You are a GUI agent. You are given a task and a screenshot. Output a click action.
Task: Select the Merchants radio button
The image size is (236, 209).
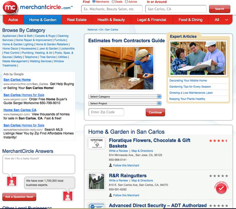pos(94,2)
